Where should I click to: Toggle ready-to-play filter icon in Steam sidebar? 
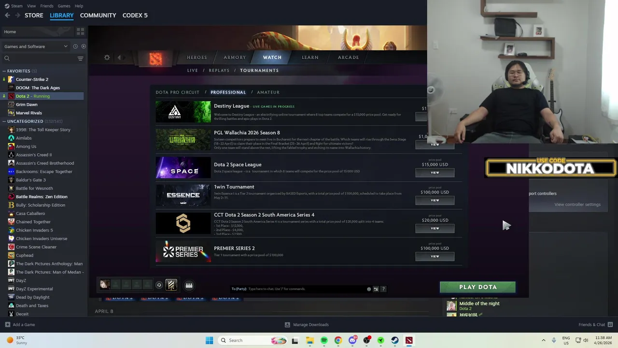(84, 46)
